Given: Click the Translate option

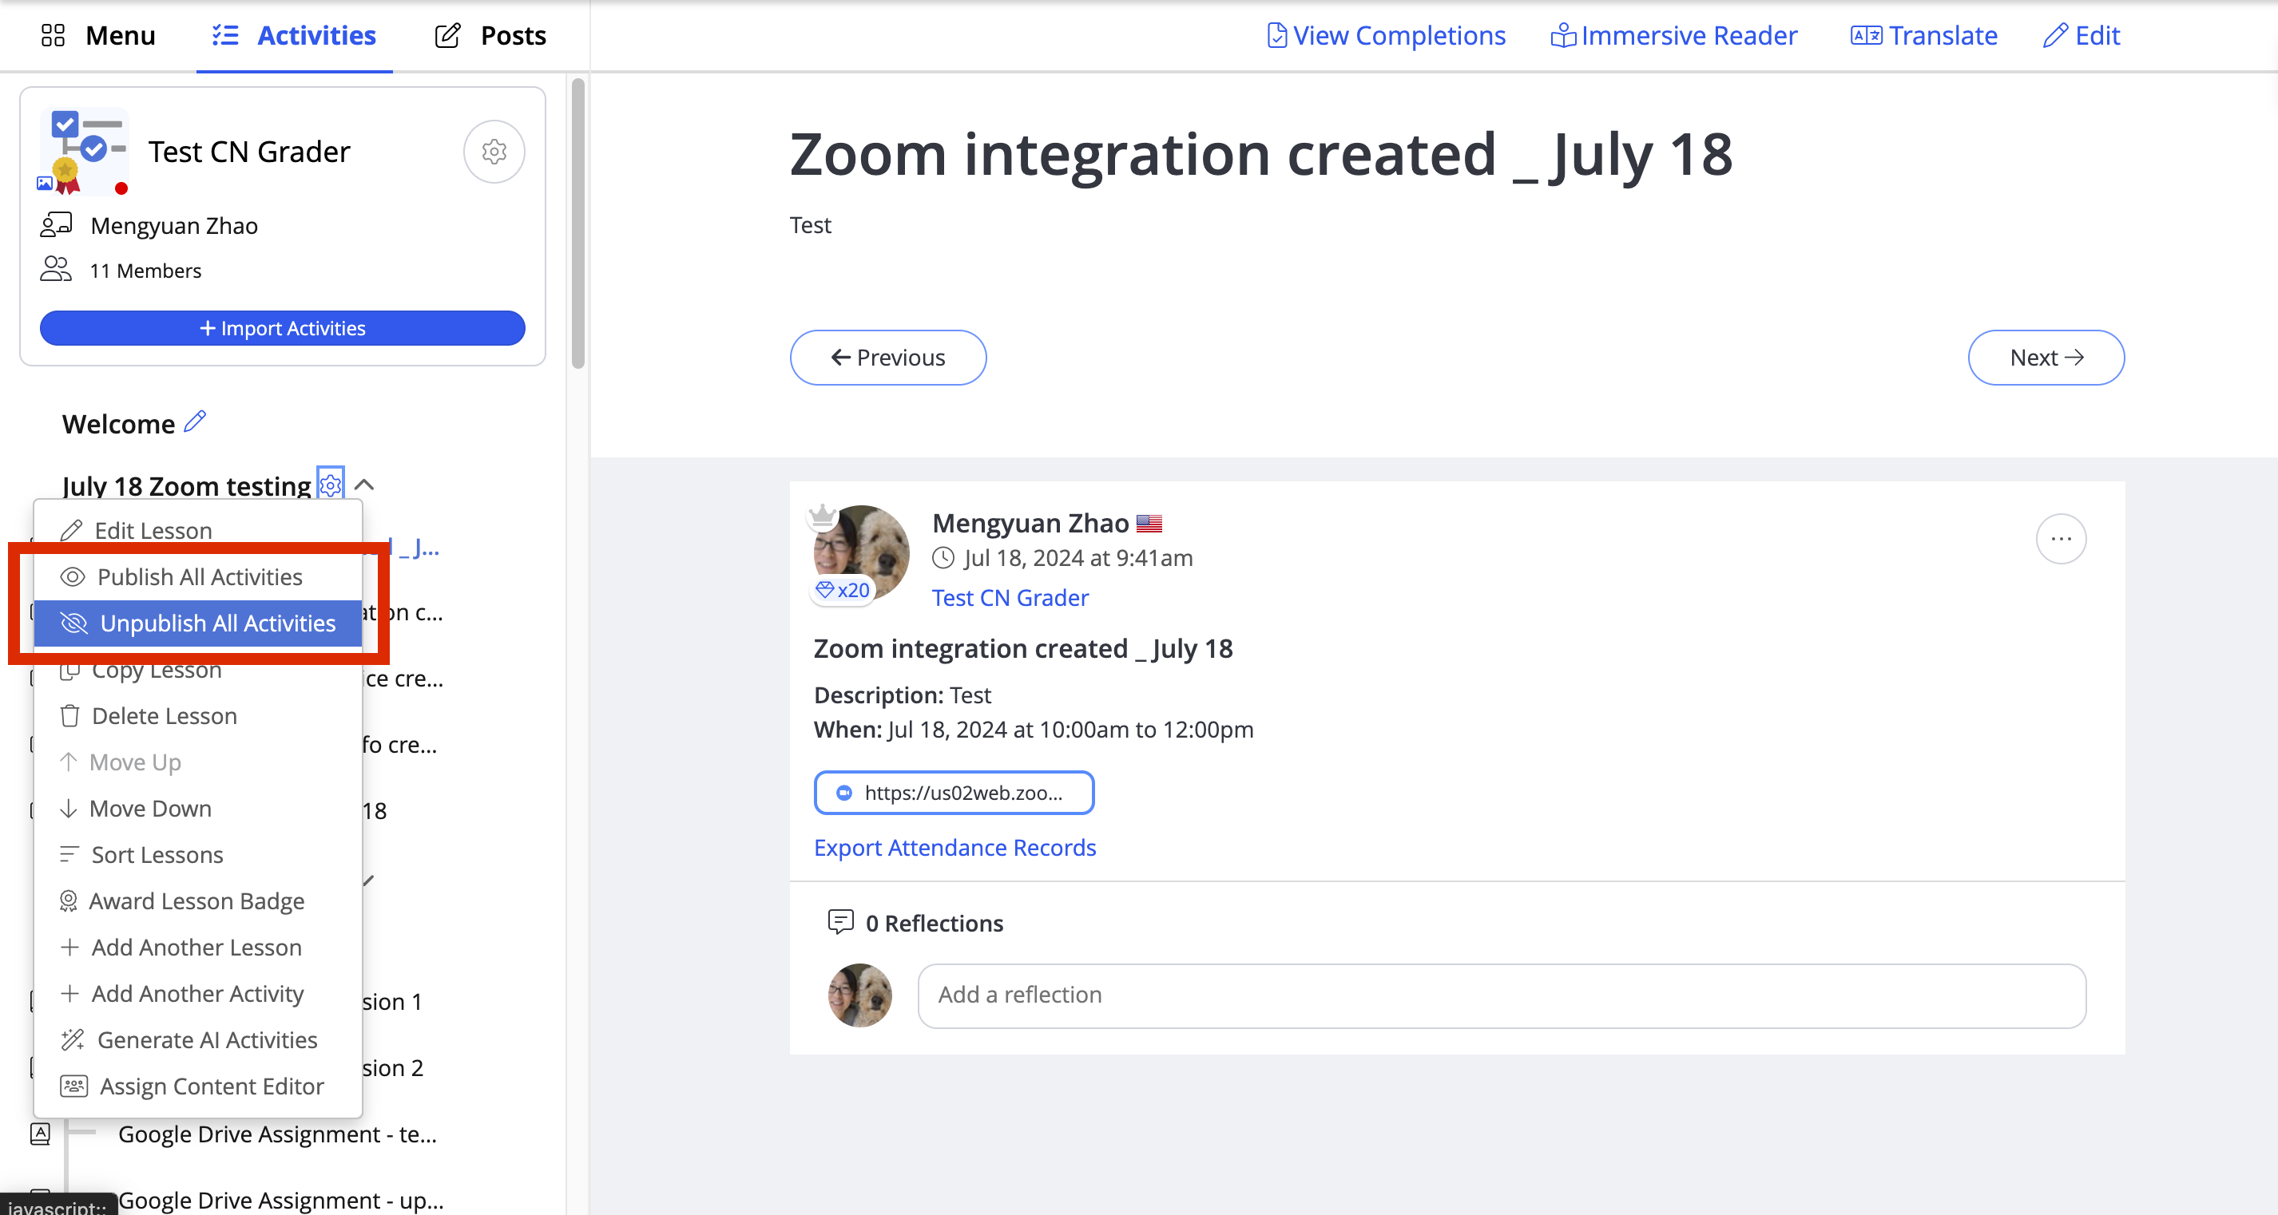Looking at the screenshot, I should pyautogui.click(x=1923, y=35).
